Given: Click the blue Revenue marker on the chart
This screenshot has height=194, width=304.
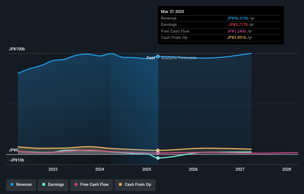Looking at the screenshot, I should [x=158, y=56].
